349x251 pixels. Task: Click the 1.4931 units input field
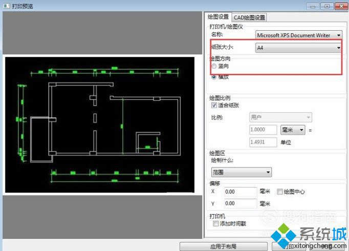(x=263, y=142)
